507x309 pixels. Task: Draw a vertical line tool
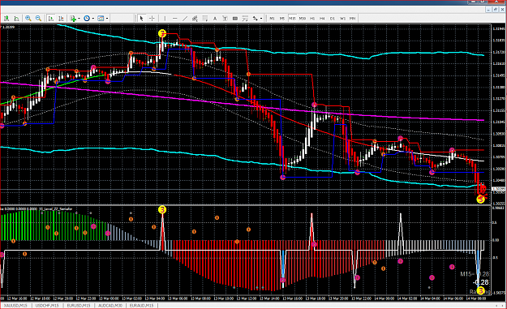coord(165,19)
